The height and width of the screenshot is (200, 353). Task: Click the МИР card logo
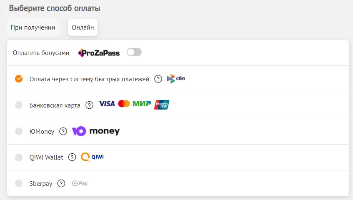pos(142,103)
